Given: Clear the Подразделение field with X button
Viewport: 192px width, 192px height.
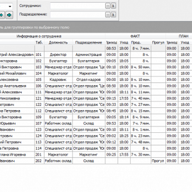Looking at the screenshot, I should click(113, 15).
